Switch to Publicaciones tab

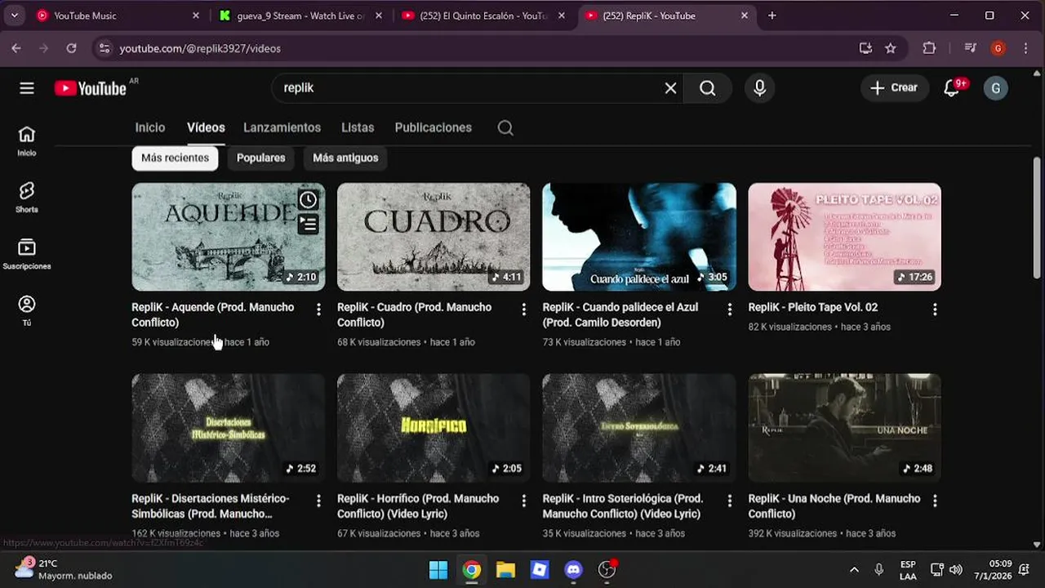coord(433,127)
